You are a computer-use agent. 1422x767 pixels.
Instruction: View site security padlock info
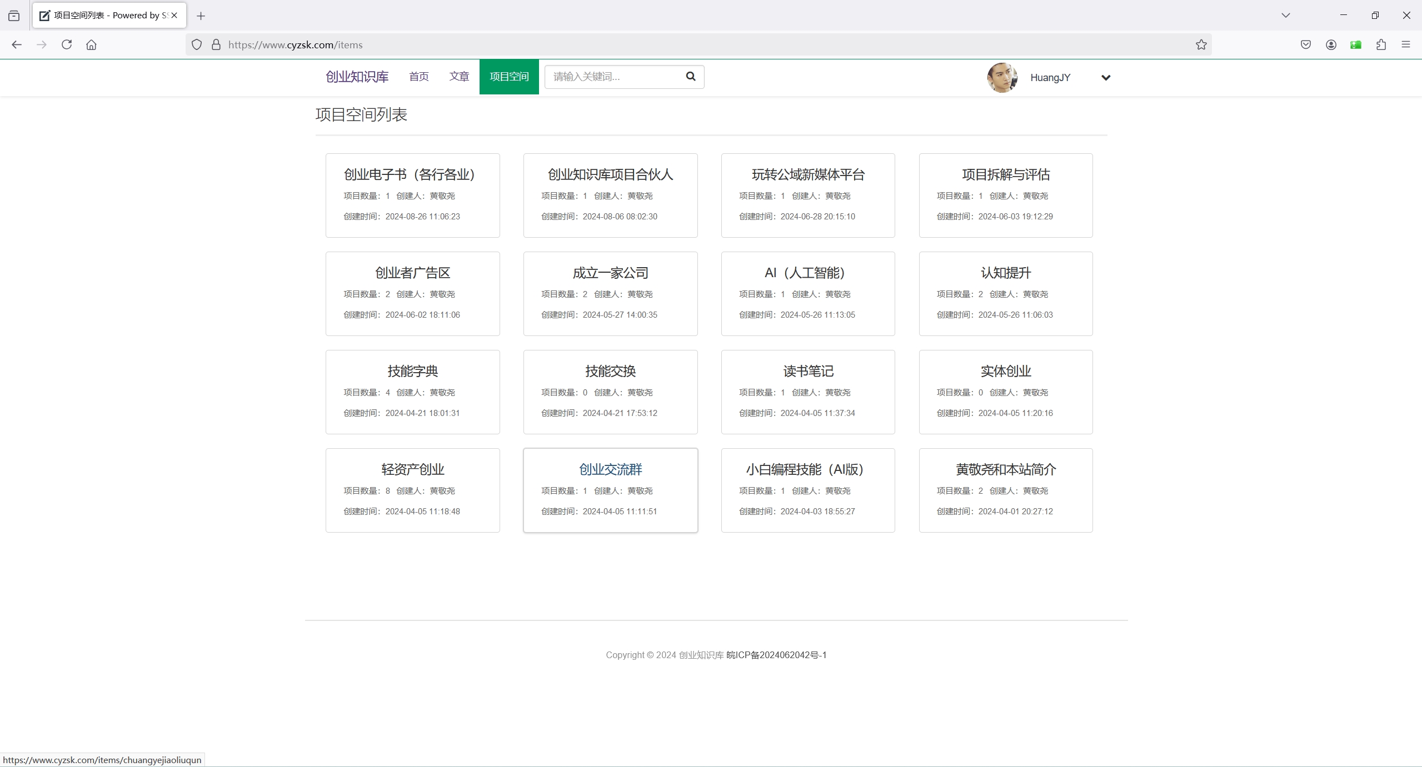pos(216,44)
